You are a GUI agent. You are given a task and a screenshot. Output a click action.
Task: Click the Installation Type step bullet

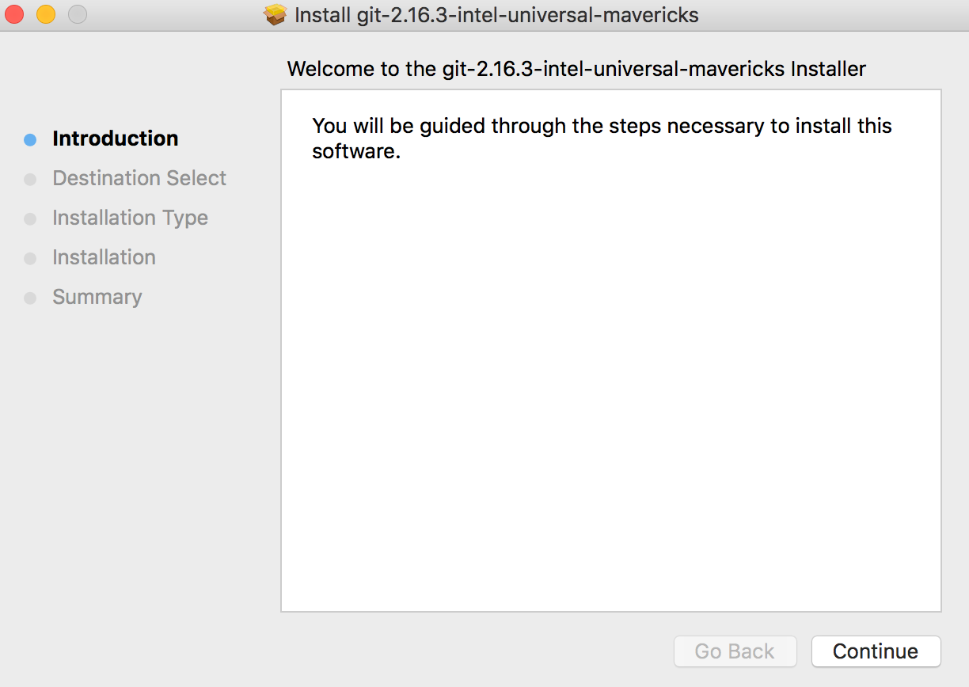click(30, 218)
